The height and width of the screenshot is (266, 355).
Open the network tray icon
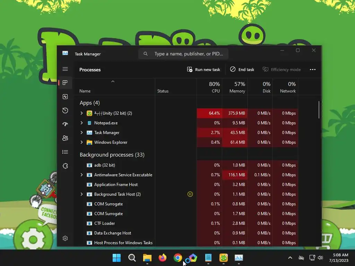pos(312,258)
